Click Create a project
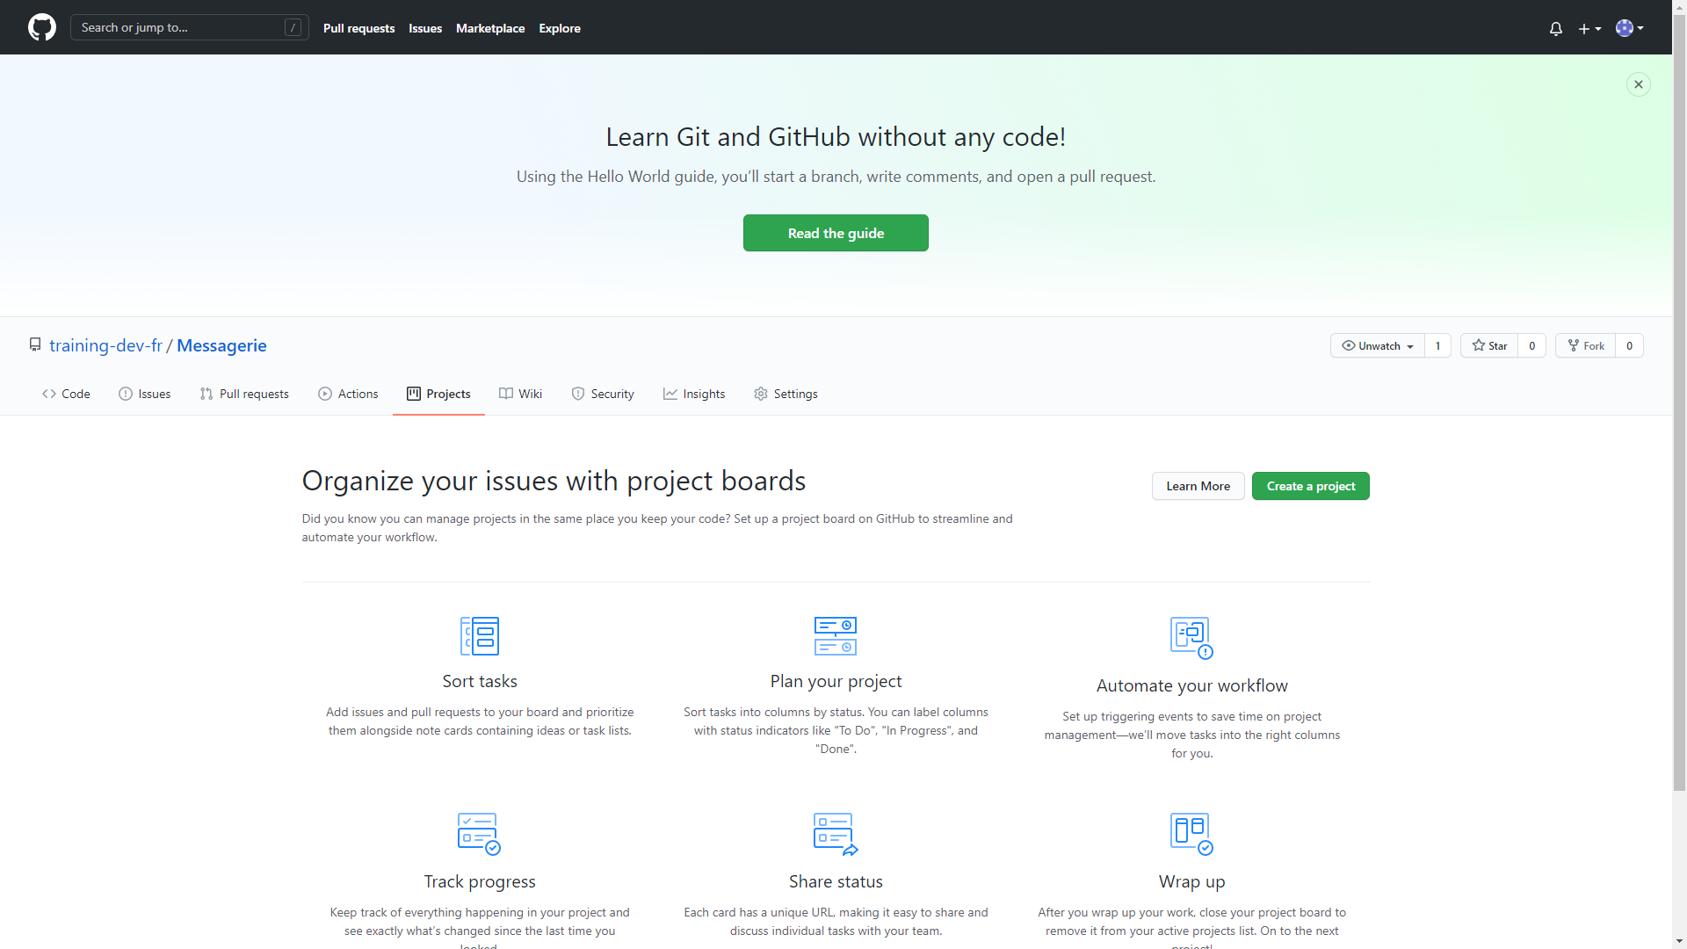 click(x=1310, y=486)
